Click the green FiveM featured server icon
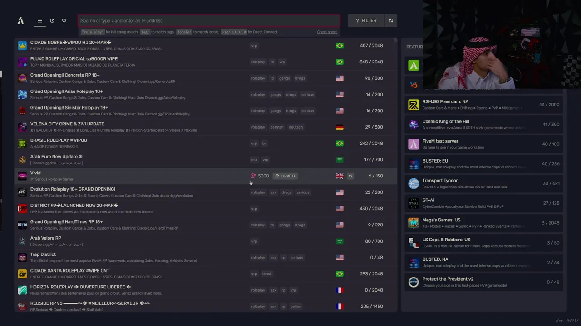Viewport: 581px width, 326px height. [x=414, y=65]
